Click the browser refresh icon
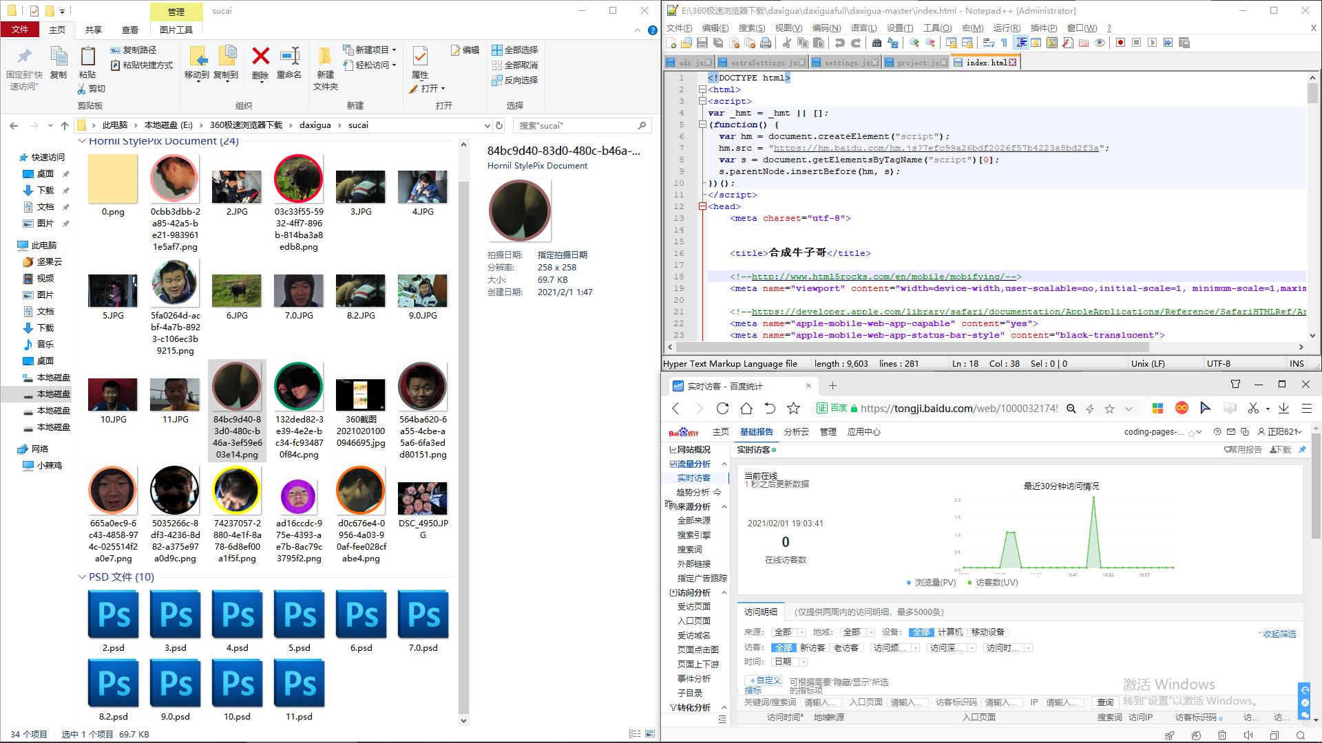The image size is (1322, 743). click(x=722, y=409)
